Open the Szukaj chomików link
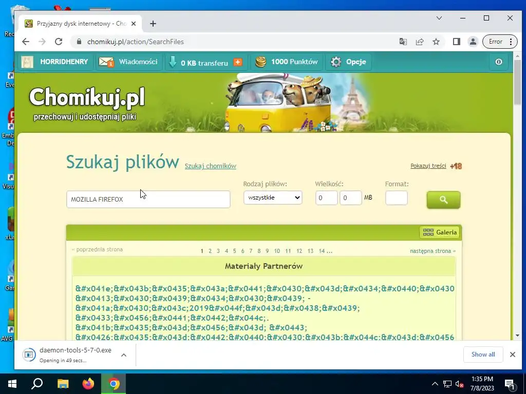Image resolution: width=526 pixels, height=394 pixels. pyautogui.click(x=210, y=166)
